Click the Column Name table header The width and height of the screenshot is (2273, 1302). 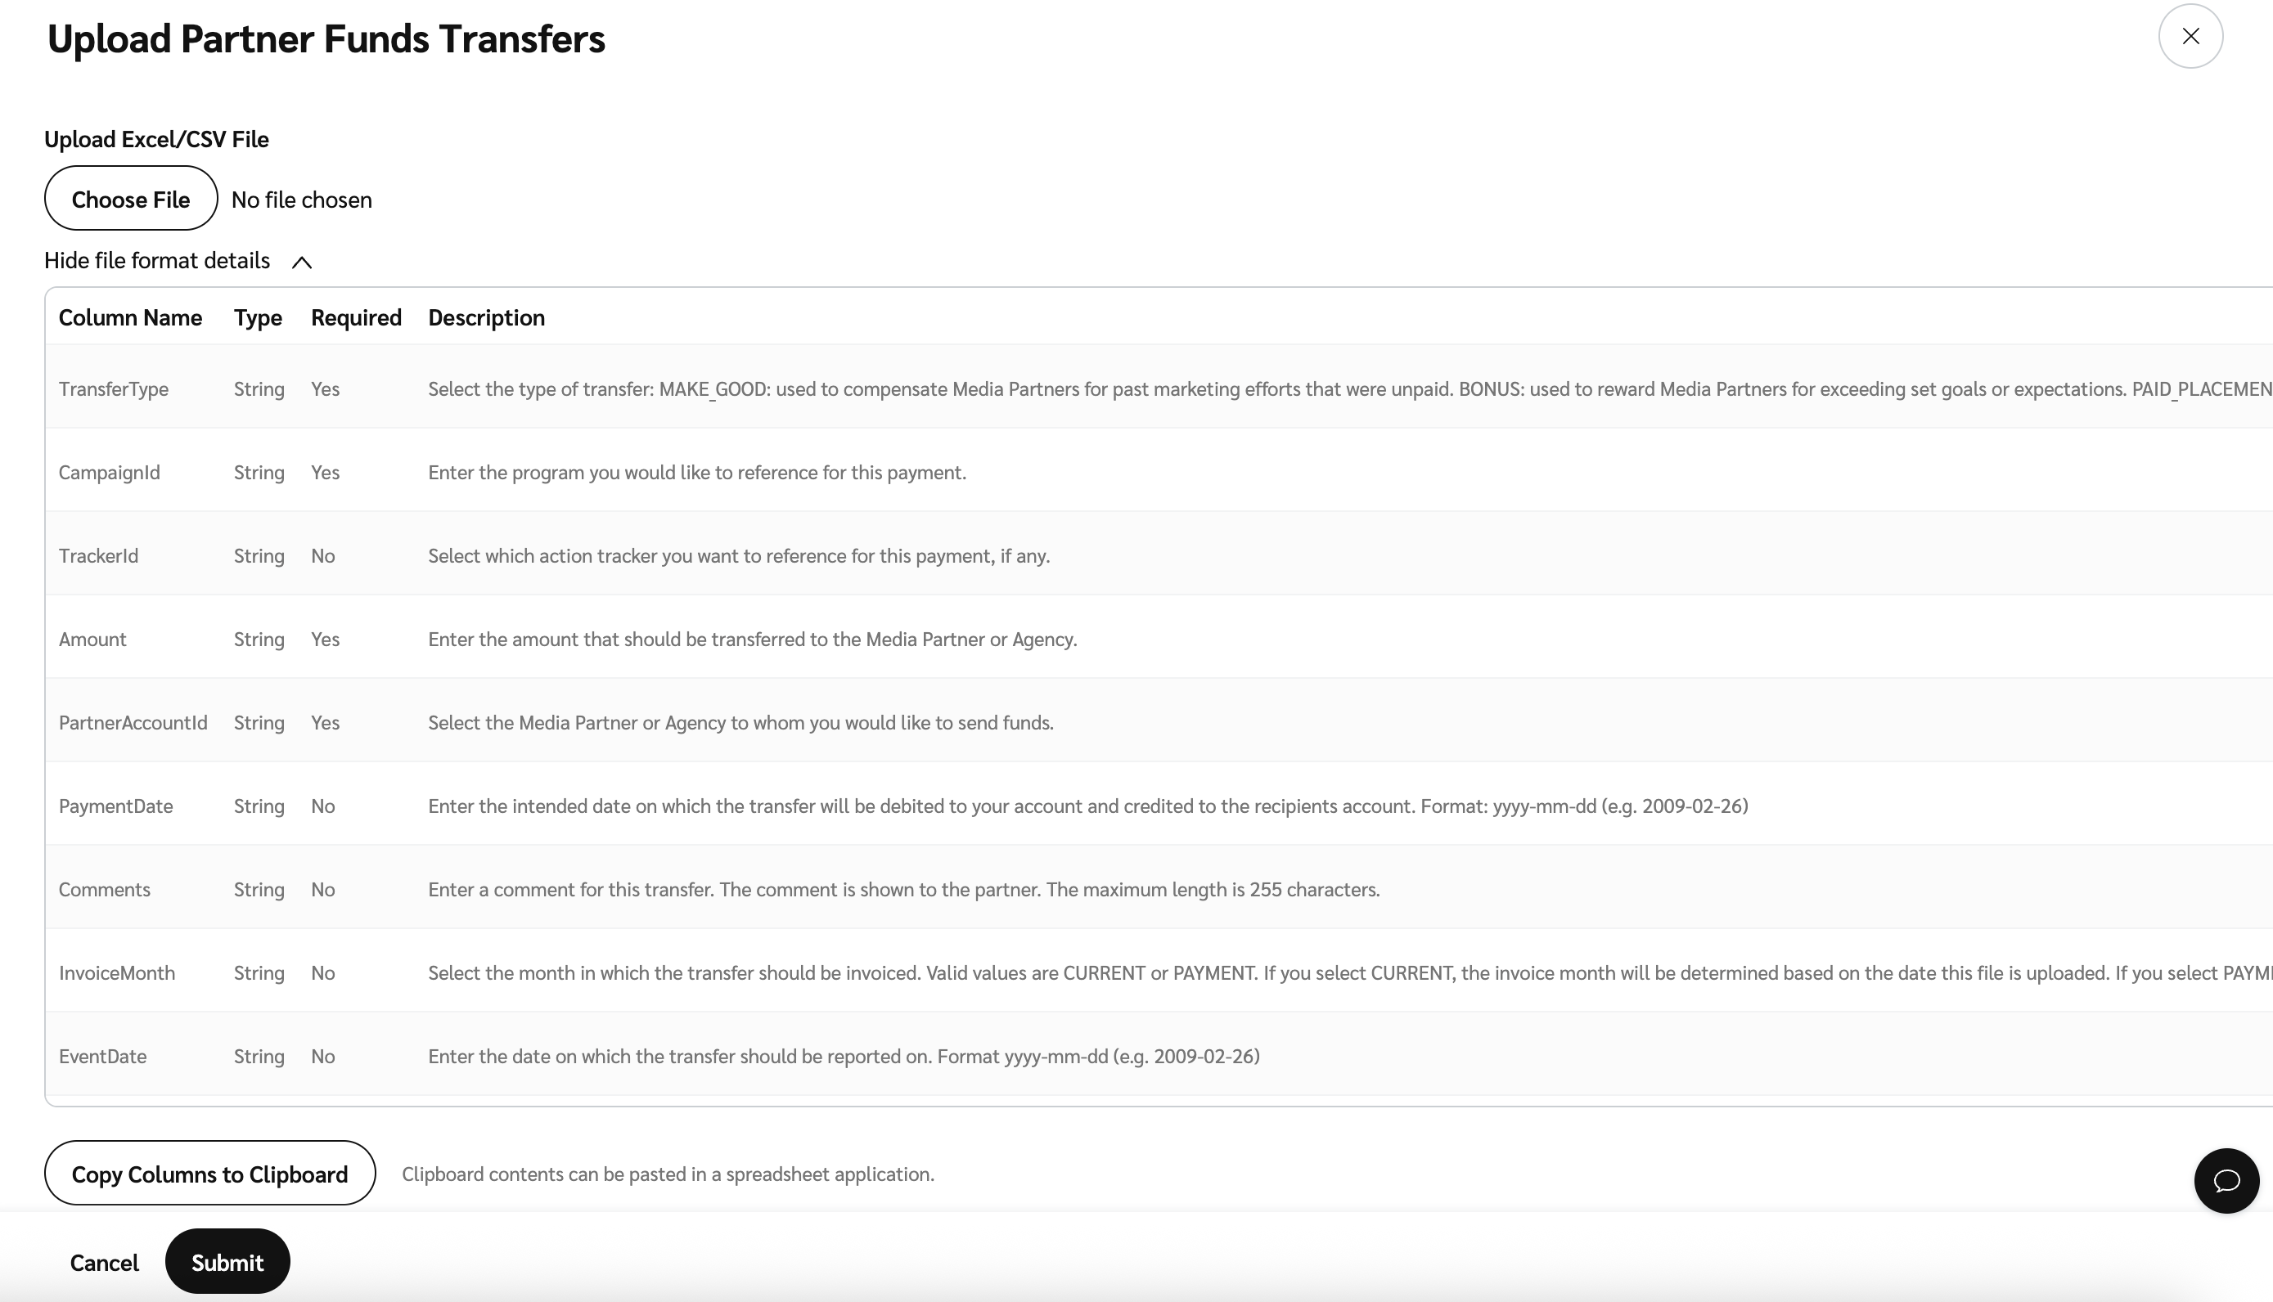click(131, 317)
